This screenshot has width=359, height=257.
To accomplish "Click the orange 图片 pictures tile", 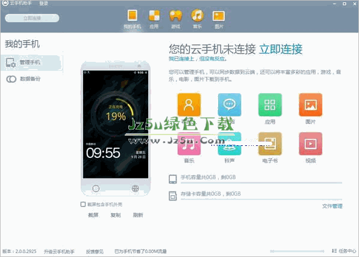I will pyautogui.click(x=310, y=104).
